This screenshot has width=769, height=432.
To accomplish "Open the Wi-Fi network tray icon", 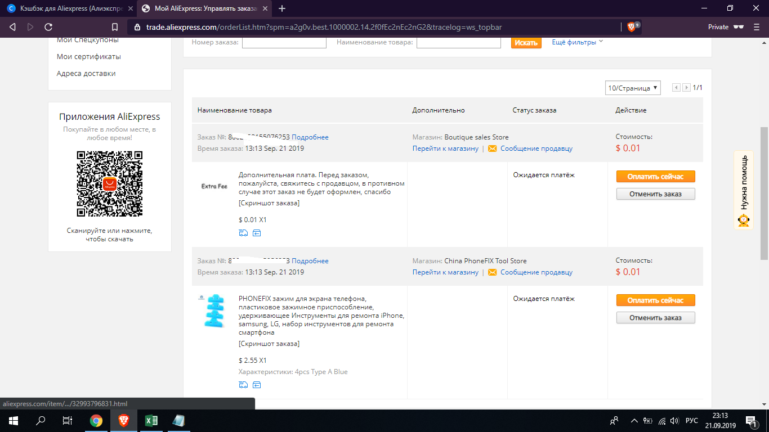I will (x=661, y=421).
